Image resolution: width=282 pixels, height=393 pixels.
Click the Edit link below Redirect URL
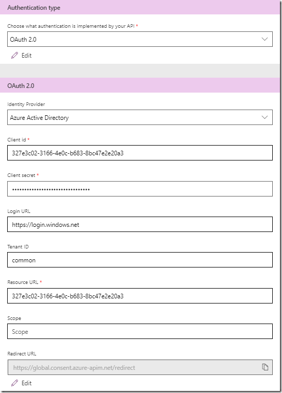click(x=27, y=383)
